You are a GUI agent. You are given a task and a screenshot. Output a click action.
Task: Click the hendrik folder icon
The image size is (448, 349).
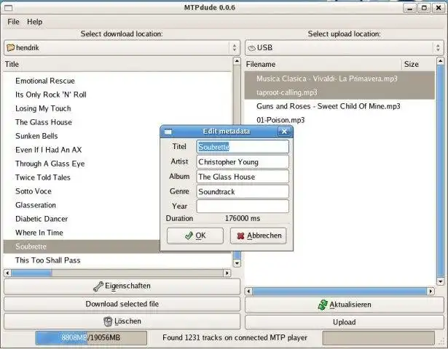[x=11, y=47]
